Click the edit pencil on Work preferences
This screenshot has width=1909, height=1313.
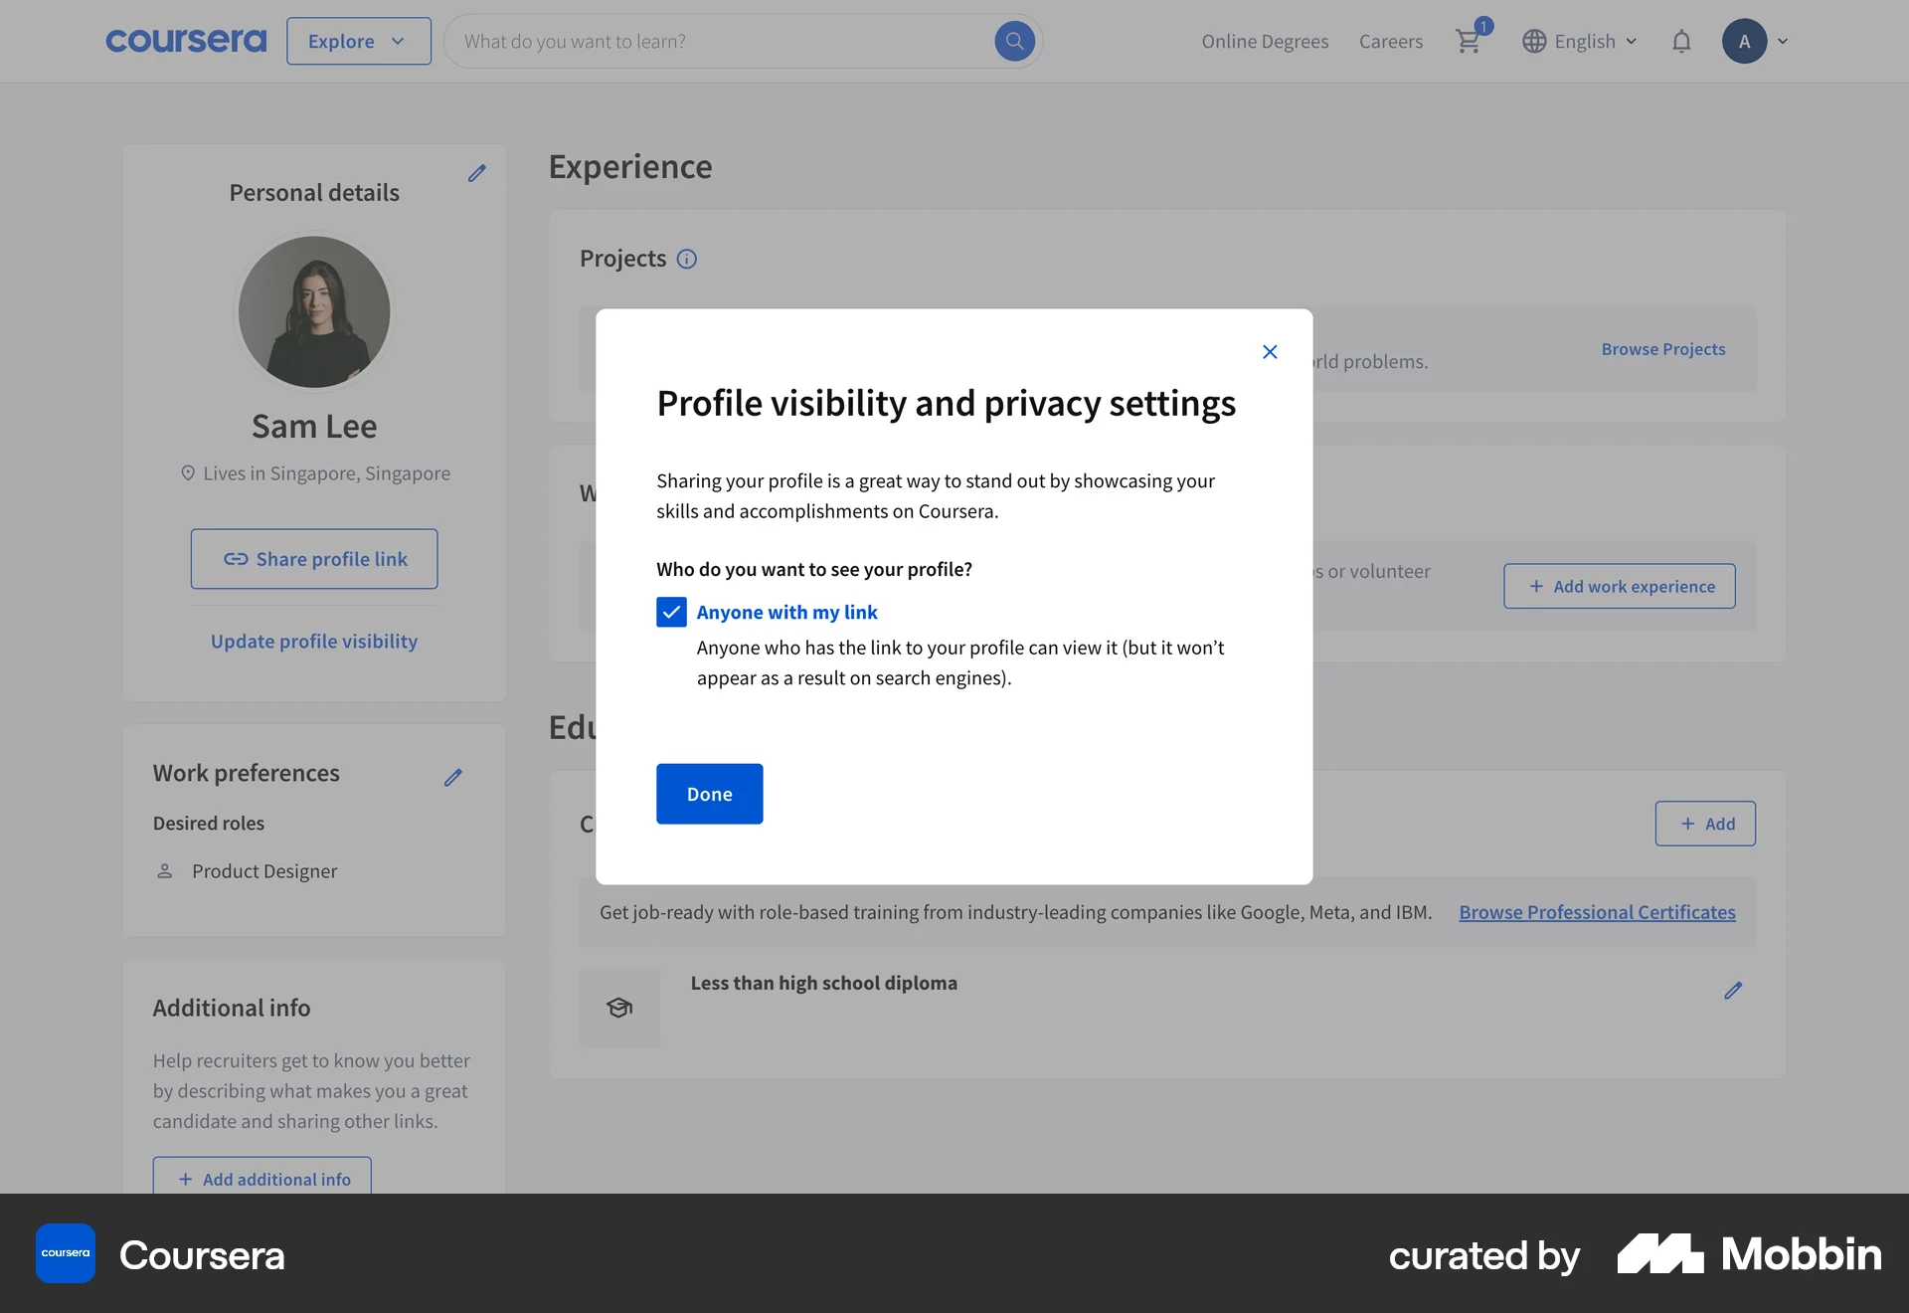coord(454,777)
